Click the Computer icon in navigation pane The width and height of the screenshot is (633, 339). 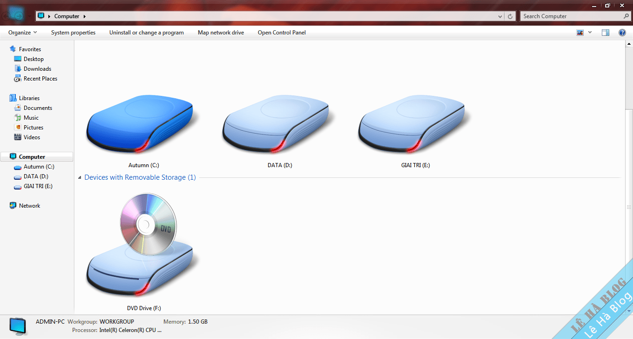(x=13, y=157)
